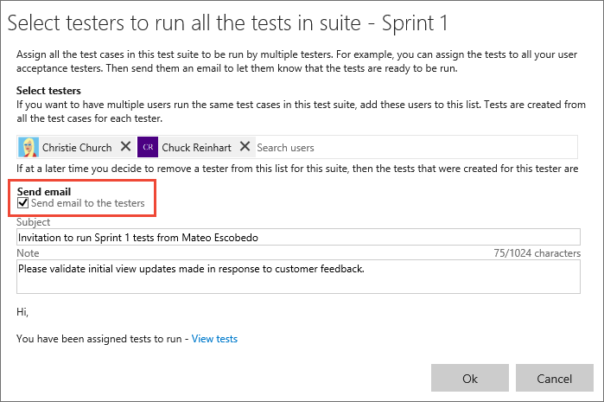
Task: Click the 'Select testers' section heading
Action: click(x=49, y=91)
